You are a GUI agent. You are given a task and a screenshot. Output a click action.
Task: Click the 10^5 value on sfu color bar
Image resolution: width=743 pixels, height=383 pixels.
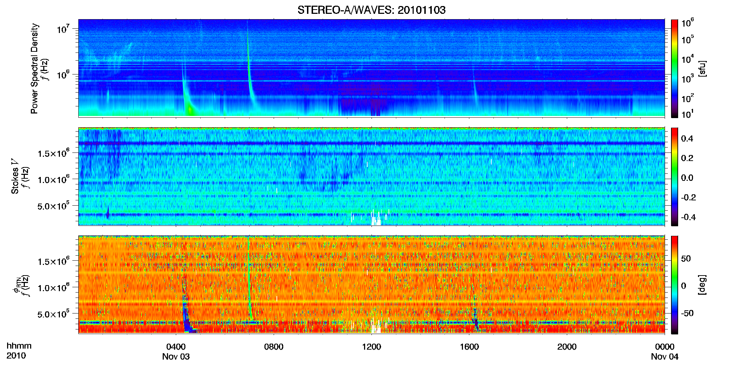click(687, 39)
